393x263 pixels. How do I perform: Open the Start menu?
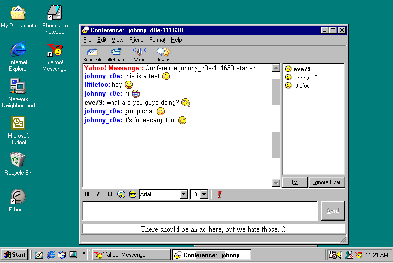(x=14, y=255)
